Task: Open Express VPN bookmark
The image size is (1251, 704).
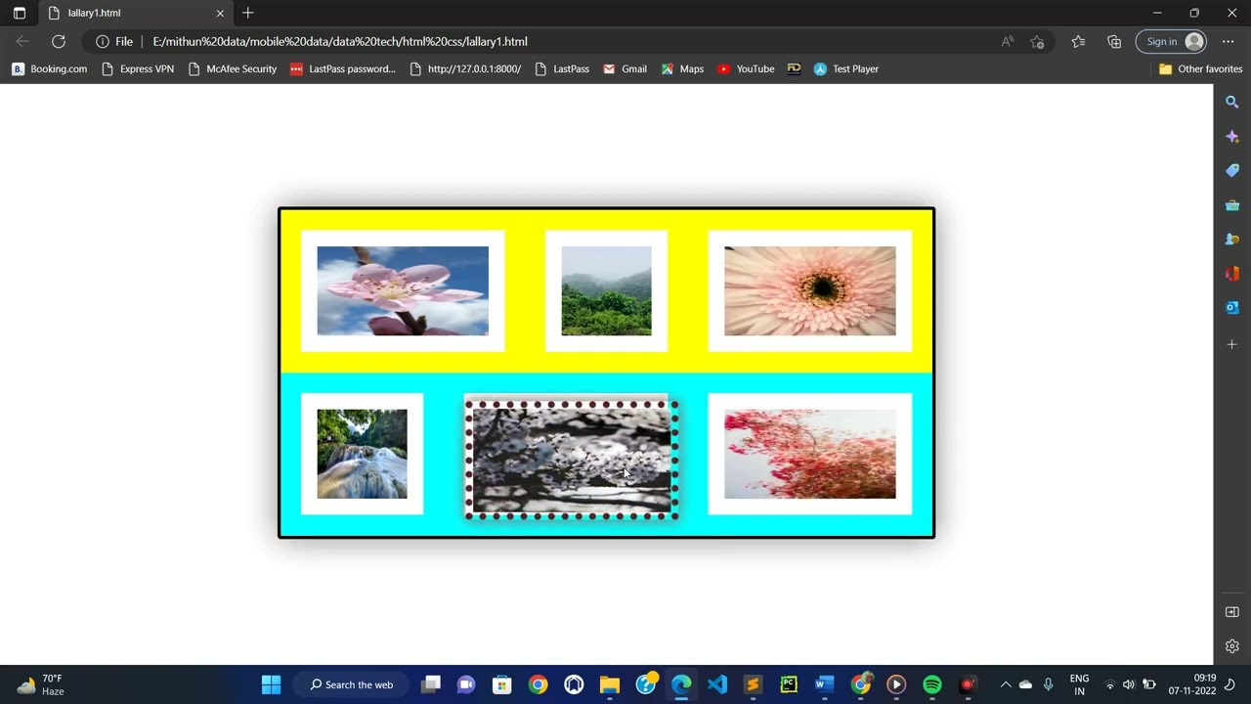Action: point(138,68)
